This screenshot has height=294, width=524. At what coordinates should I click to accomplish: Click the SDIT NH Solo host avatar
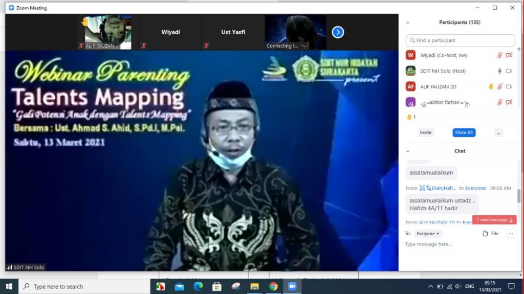410,71
